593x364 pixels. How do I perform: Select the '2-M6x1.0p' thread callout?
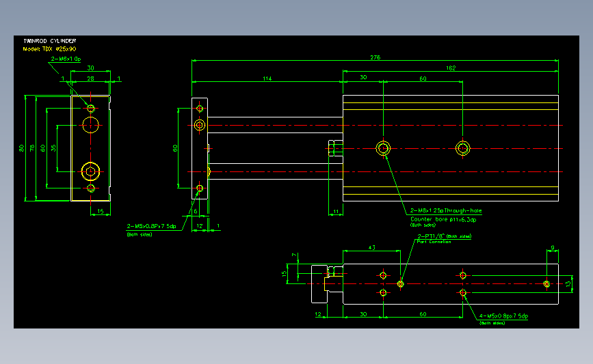pyautogui.click(x=66, y=59)
